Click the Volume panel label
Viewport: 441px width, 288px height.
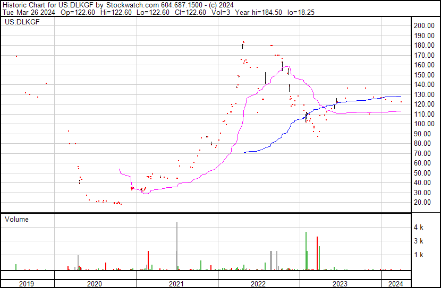tap(16, 219)
